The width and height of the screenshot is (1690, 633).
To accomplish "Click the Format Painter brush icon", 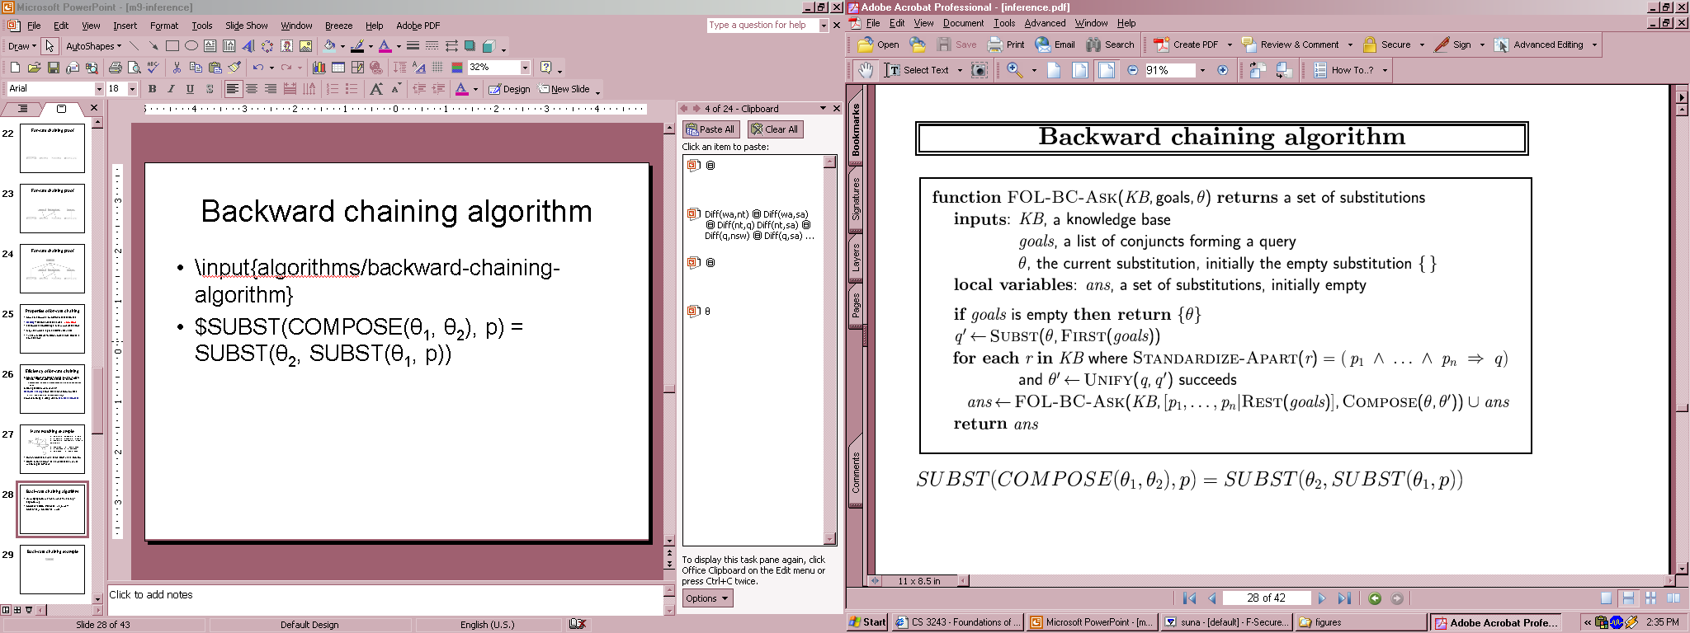I will [x=235, y=68].
